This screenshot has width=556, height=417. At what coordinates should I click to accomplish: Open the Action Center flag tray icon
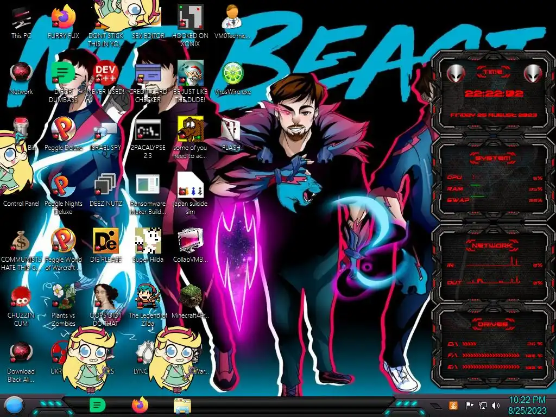click(x=469, y=405)
